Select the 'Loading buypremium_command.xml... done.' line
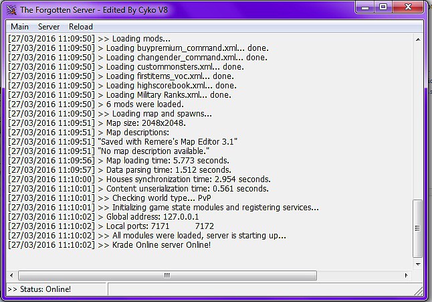The image size is (432, 302). (138, 48)
